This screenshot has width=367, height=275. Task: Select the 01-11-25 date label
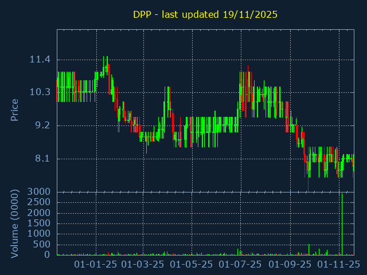click(339, 265)
